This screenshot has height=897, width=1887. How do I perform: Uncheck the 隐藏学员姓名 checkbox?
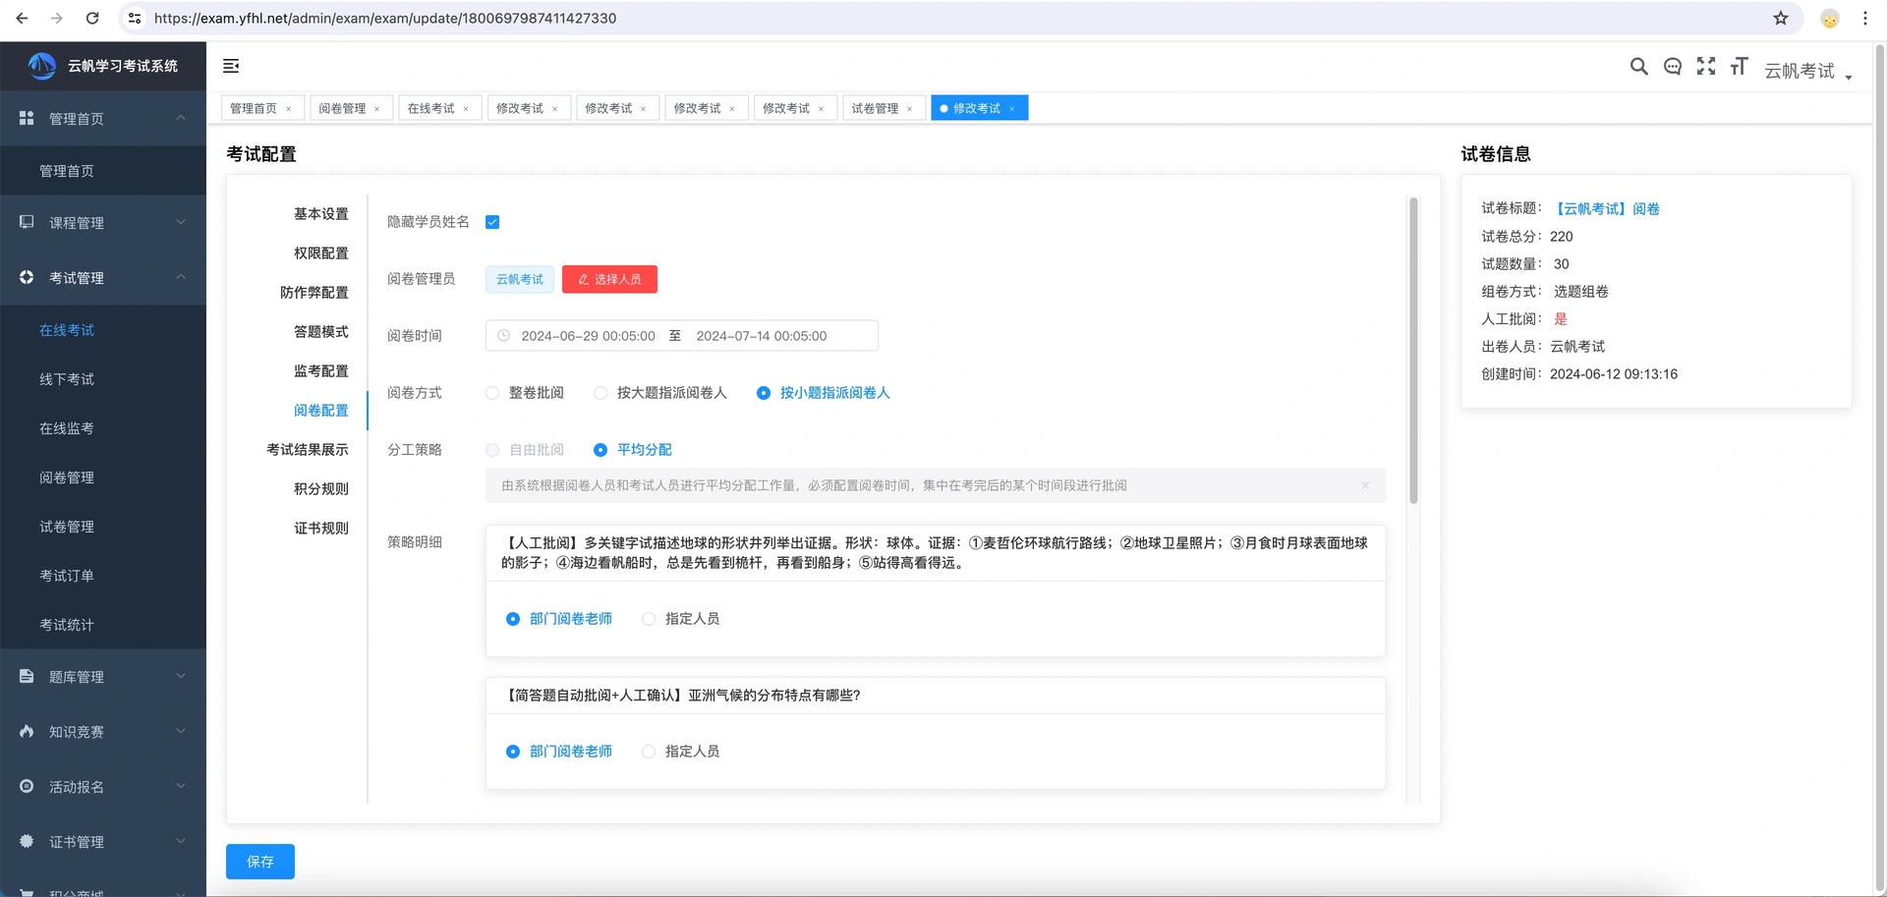tap(492, 222)
